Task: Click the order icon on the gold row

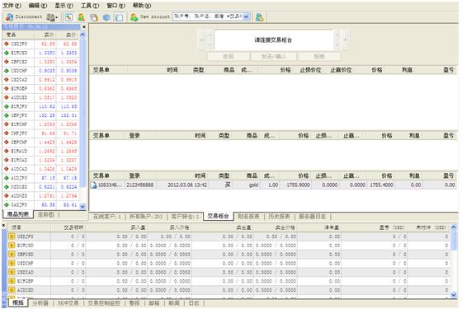Action: [94, 185]
